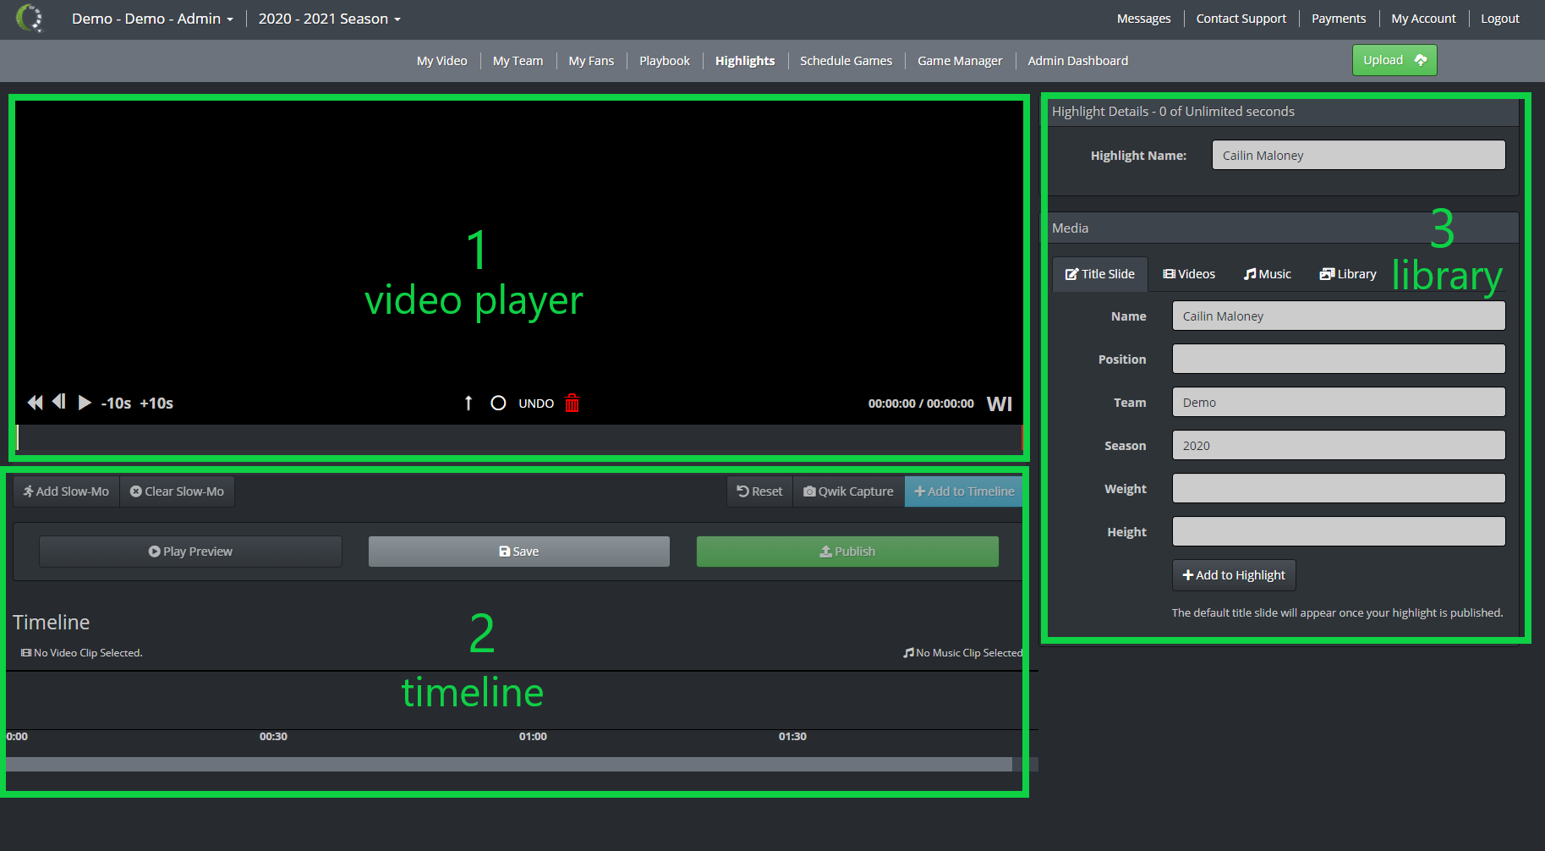Rewind the video to the beginning
This screenshot has height=851, width=1545.
(35, 403)
